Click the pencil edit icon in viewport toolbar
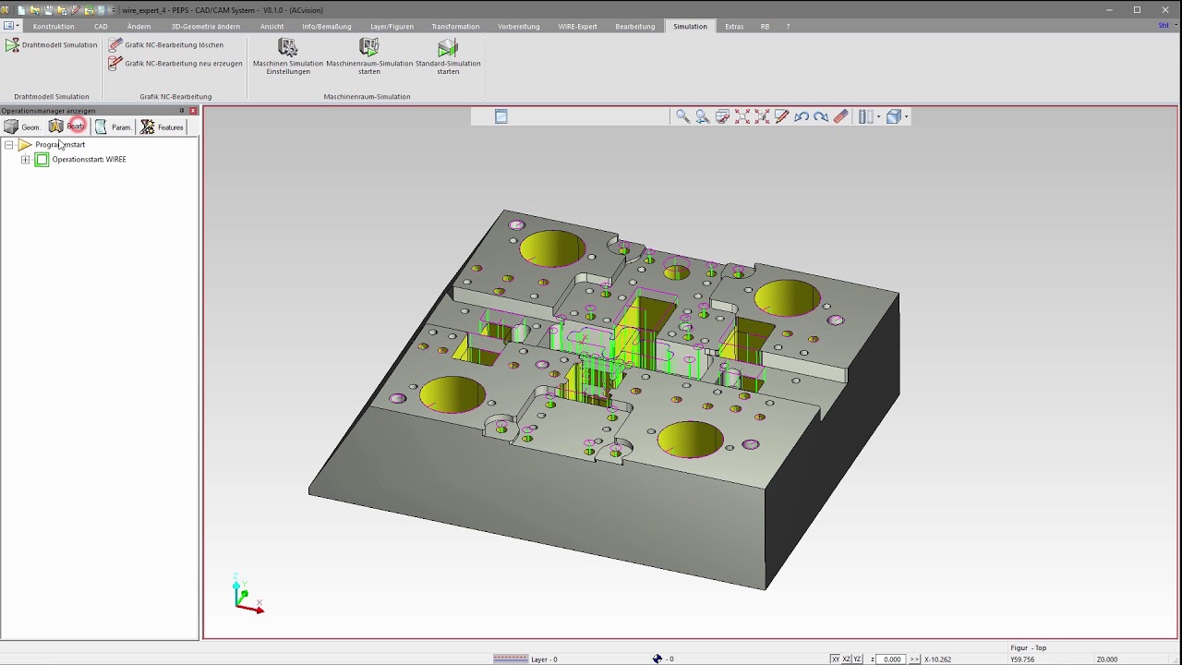The image size is (1182, 665). click(781, 116)
